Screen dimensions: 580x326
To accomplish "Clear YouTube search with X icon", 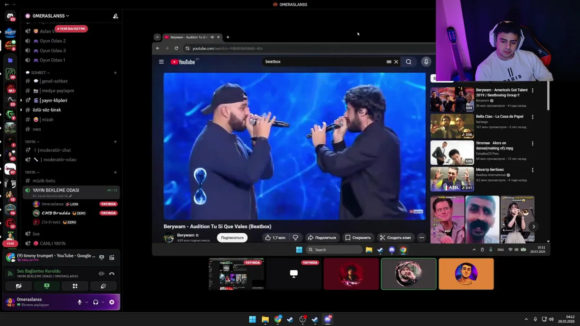I will click(396, 62).
